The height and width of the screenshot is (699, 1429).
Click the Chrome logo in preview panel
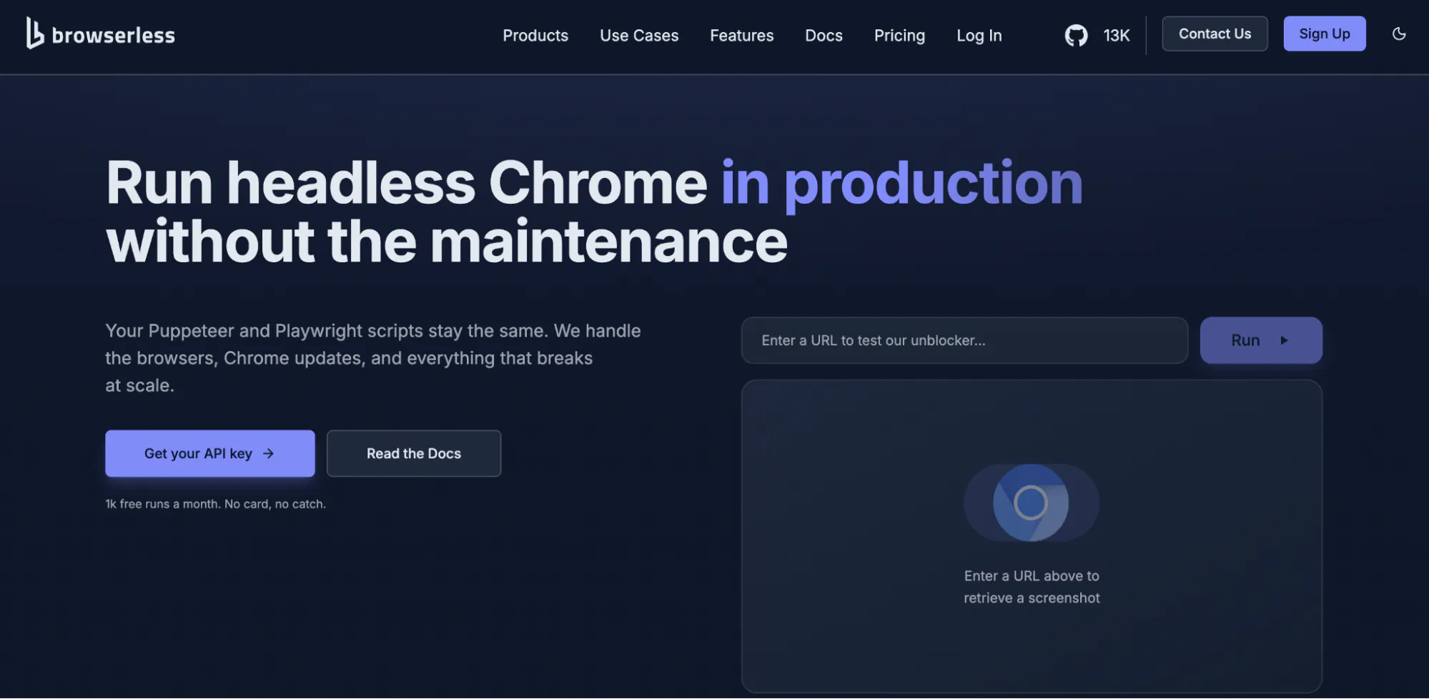pyautogui.click(x=1031, y=502)
